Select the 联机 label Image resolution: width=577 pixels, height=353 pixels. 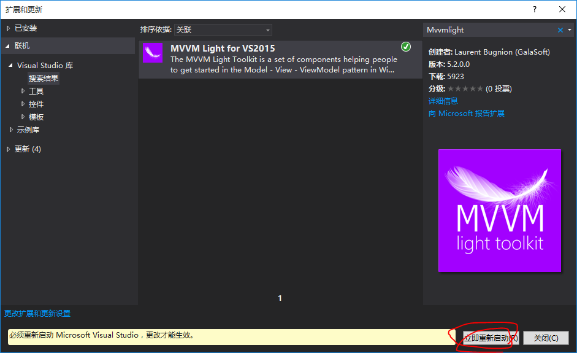tap(22, 45)
